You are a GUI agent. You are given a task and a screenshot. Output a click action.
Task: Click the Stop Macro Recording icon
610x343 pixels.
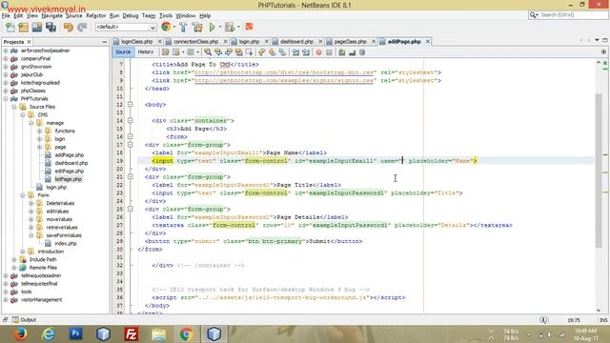[x=329, y=52]
